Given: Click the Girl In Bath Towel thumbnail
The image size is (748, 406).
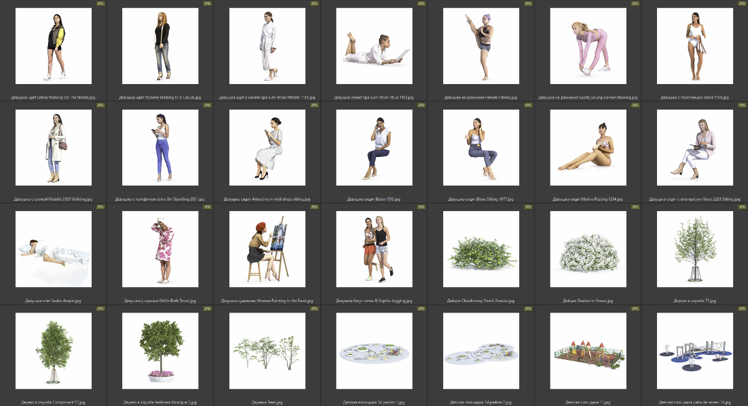Looking at the screenshot, I should click(160, 249).
